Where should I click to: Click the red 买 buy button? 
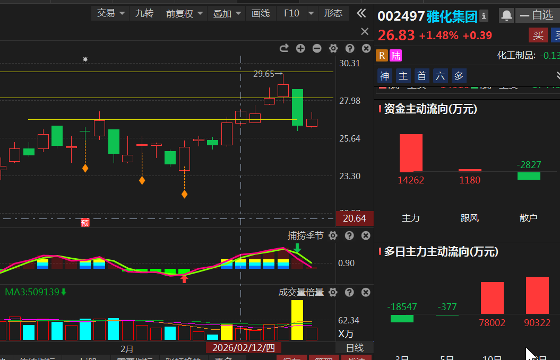[x=538, y=35]
